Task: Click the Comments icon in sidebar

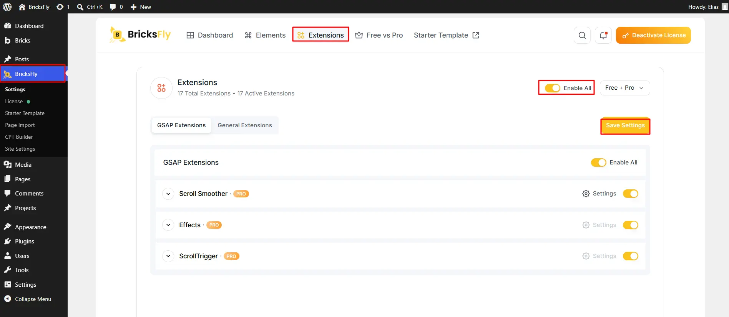Action: point(7,193)
